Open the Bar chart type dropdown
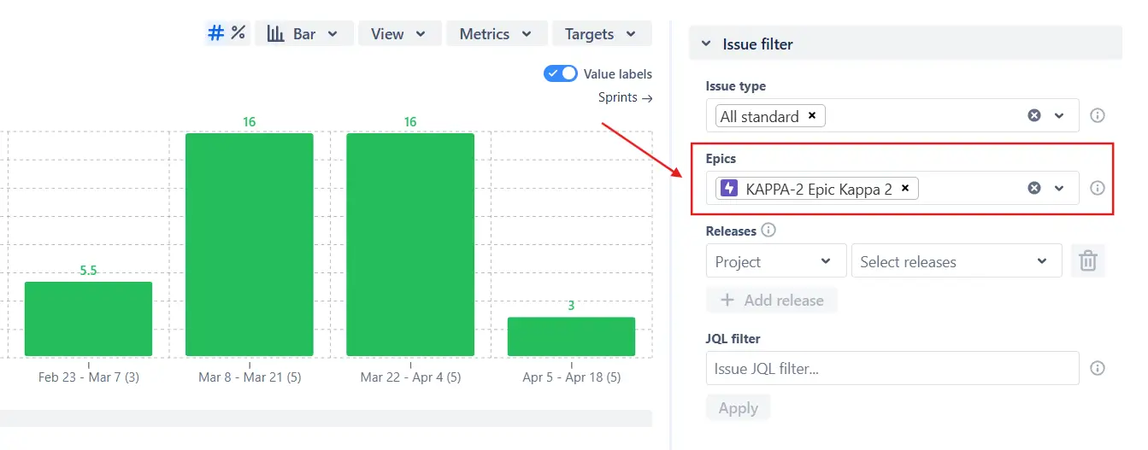 pyautogui.click(x=303, y=34)
